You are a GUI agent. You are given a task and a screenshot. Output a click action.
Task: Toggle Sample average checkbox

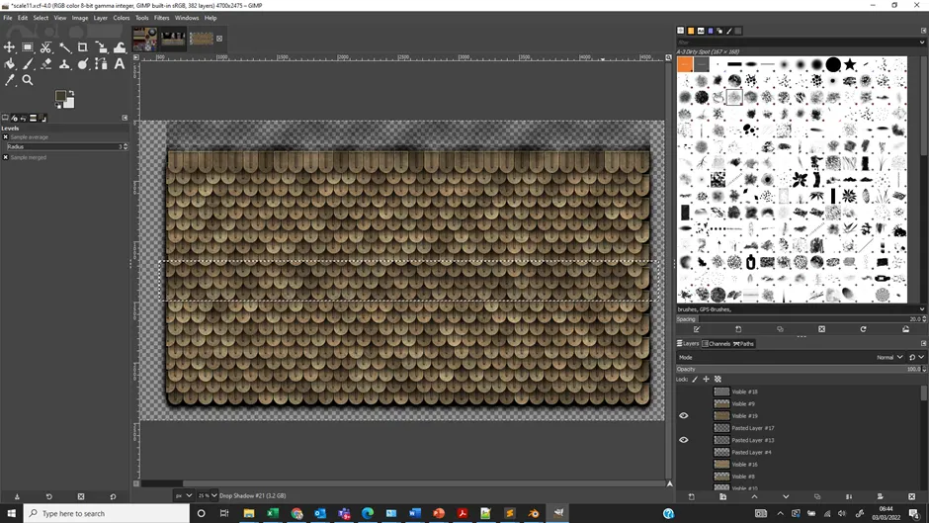point(6,137)
